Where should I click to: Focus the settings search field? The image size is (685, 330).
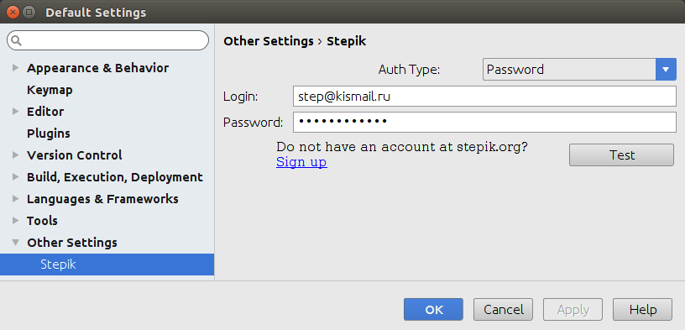click(x=107, y=40)
